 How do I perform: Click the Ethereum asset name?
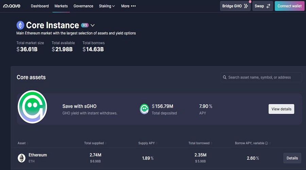pyautogui.click(x=38, y=155)
